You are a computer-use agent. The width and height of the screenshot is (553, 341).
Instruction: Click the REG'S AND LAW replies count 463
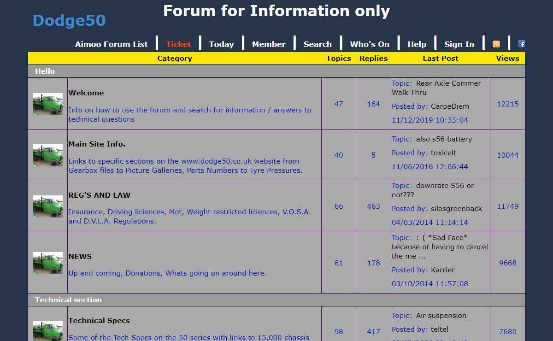pos(374,206)
